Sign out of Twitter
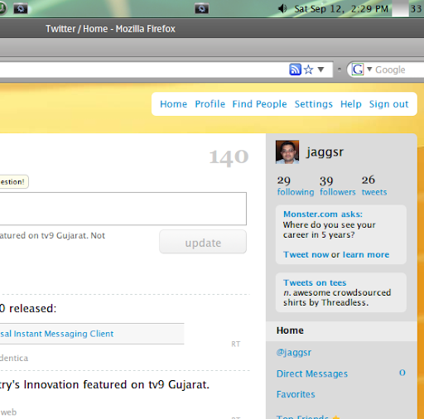 pyautogui.click(x=388, y=104)
